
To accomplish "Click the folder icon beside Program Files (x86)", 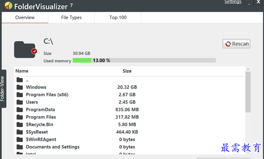I will pyautogui.click(x=20, y=95).
